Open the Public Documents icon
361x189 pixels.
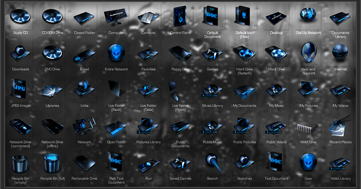tap(180, 127)
